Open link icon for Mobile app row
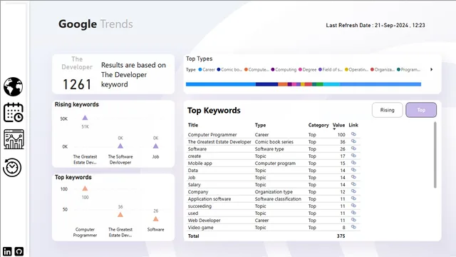This screenshot has height=257, width=456. tap(353, 163)
